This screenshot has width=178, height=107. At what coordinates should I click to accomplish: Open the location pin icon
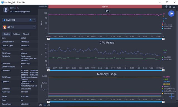coord(166,7)
